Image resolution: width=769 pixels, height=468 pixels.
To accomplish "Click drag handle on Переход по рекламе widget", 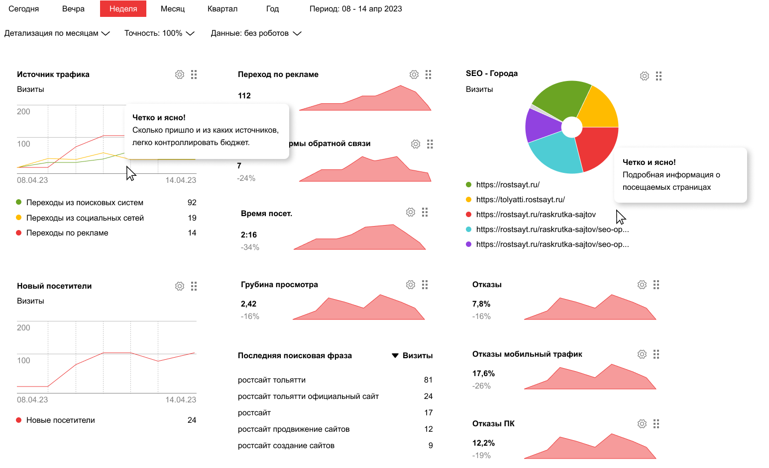I will click(429, 75).
